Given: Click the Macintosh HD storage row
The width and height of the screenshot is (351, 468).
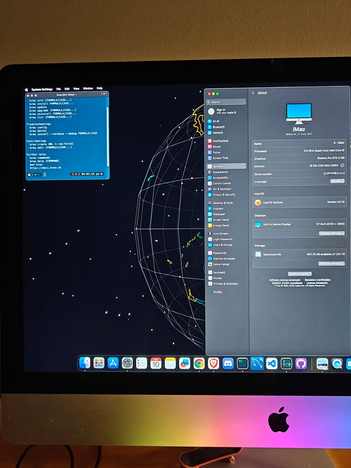Looking at the screenshot, I should click(299, 254).
